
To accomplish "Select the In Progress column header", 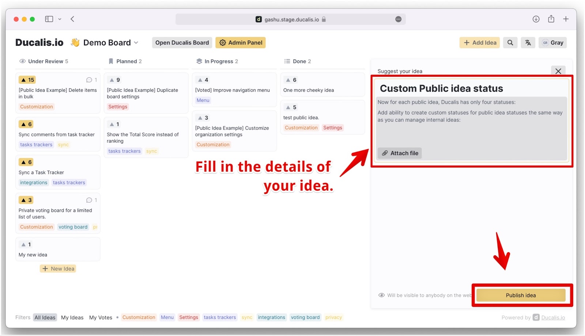I will click(x=217, y=61).
